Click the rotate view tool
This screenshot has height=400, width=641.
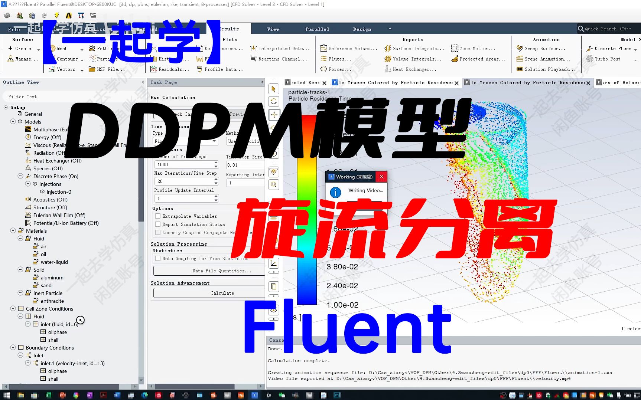[274, 102]
